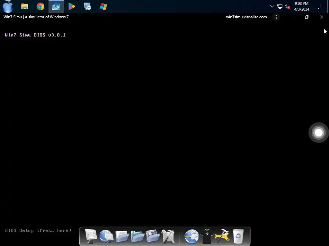This screenshot has width=329, height=246.
Task: Open the wrench and hammer tools dock icon
Action: point(168,236)
